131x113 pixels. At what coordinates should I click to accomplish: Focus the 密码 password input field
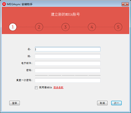click(68, 70)
